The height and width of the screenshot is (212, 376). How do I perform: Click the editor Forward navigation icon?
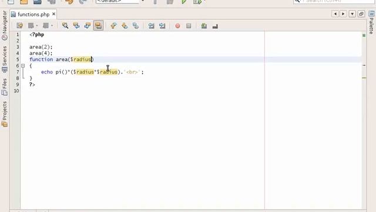tap(46, 26)
